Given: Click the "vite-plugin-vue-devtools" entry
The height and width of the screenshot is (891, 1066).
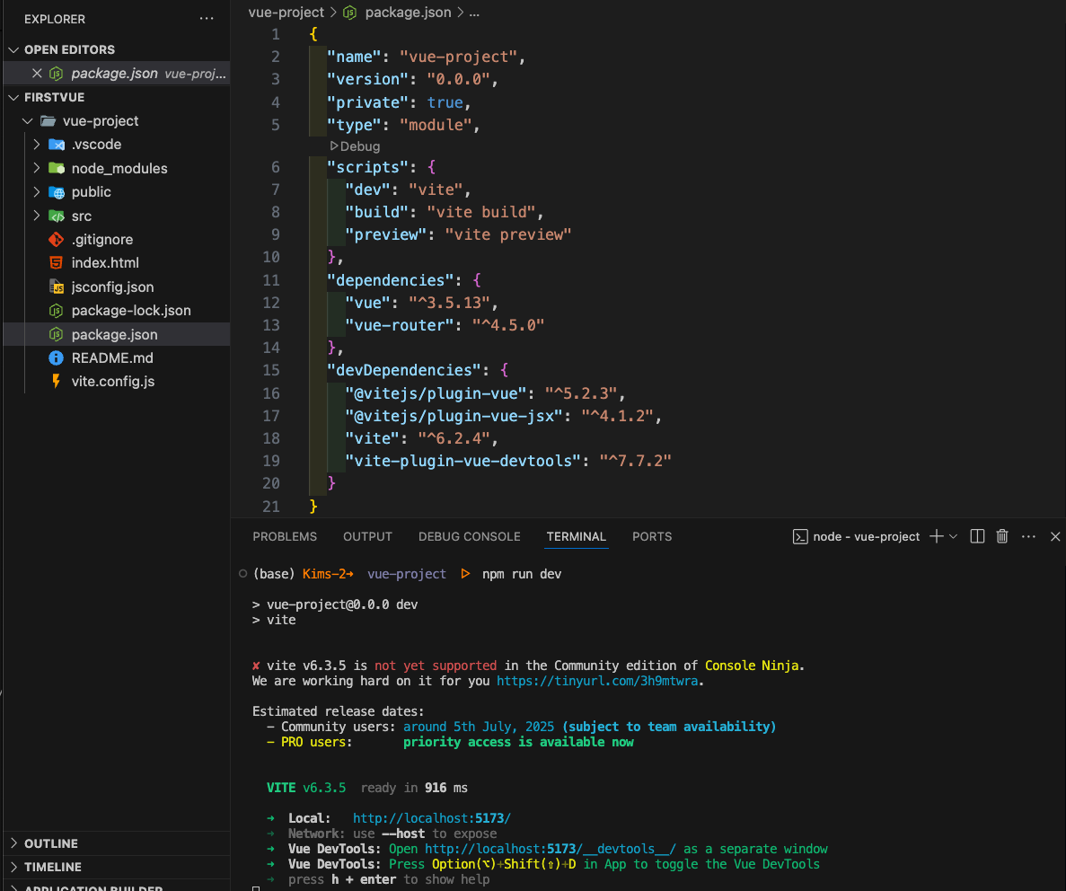Looking at the screenshot, I should tap(463, 461).
